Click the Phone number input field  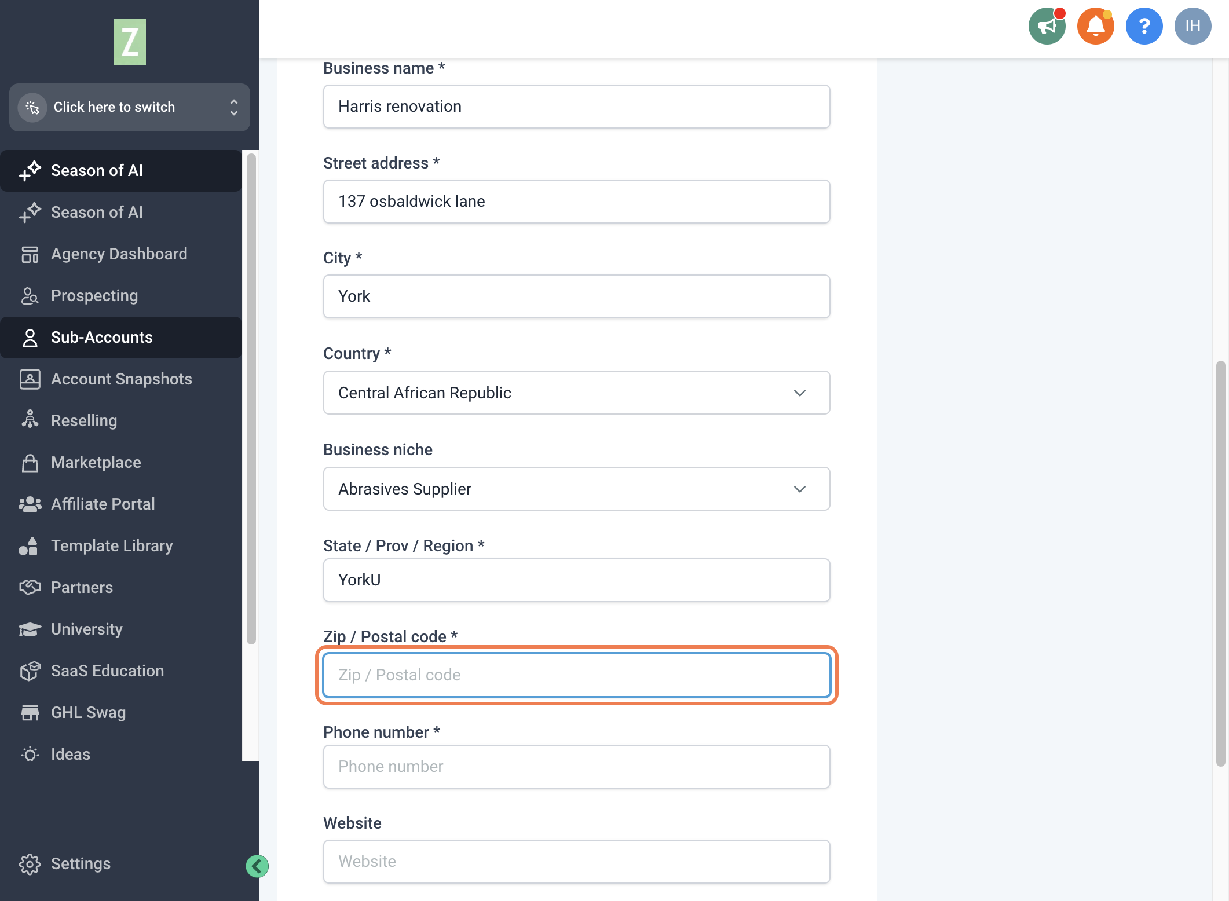tap(576, 767)
